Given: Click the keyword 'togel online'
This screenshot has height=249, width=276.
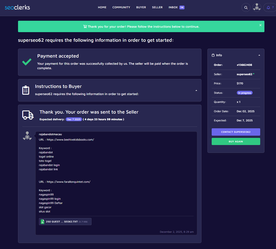Looking at the screenshot, I should pyautogui.click(x=46, y=157).
